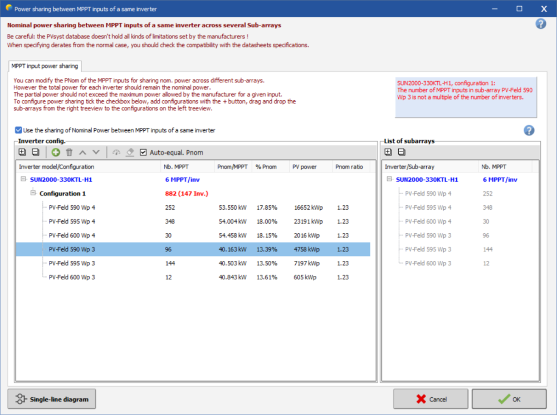The image size is (557, 415).
Task: Open help icon beside power sharing checkbox
Action: coord(529,130)
